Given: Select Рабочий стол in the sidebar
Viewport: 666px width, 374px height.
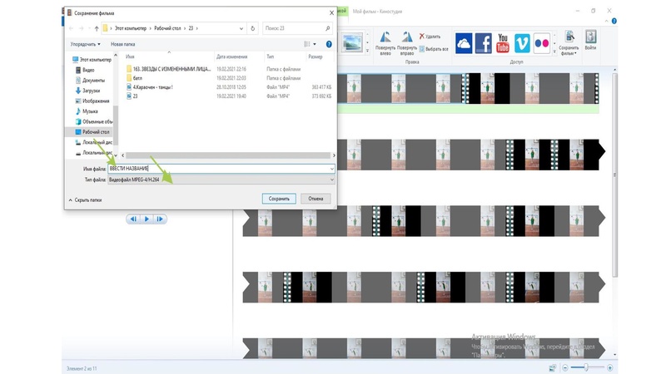Looking at the screenshot, I should (x=95, y=131).
